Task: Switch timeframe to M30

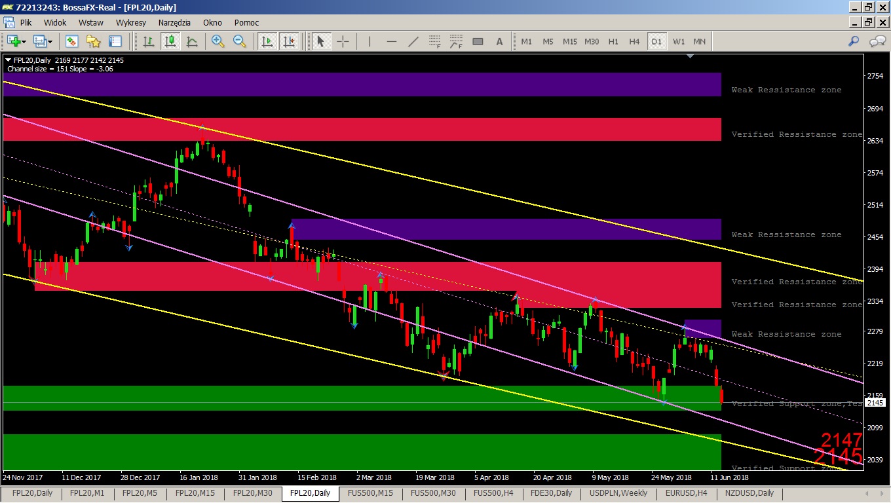Action: pos(592,41)
